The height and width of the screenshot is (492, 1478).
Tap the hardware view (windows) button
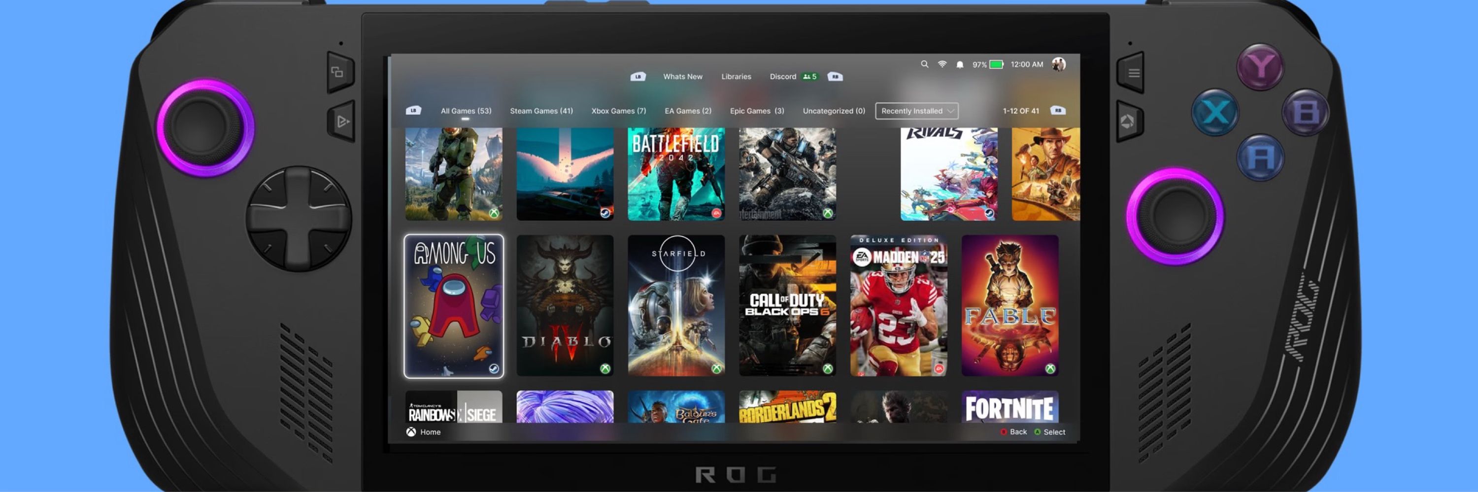[340, 72]
